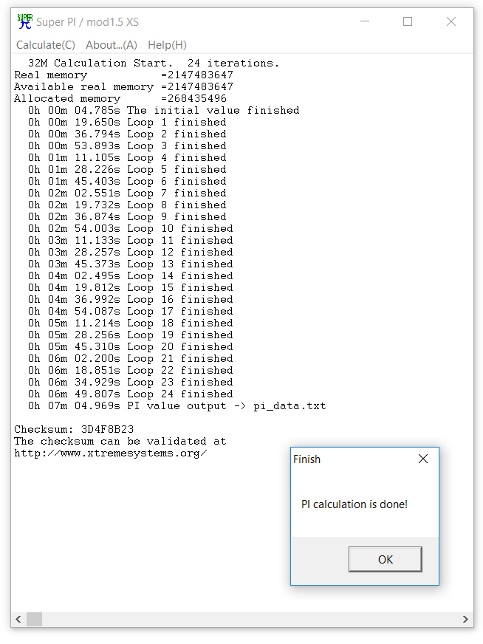Maximize the Super PI window
This screenshot has width=483, height=644.
pyautogui.click(x=408, y=21)
